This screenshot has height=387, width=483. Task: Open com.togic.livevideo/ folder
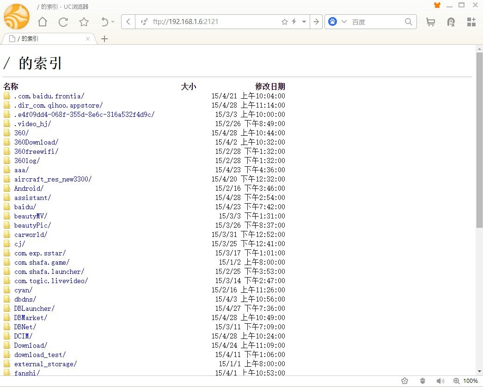point(51,281)
